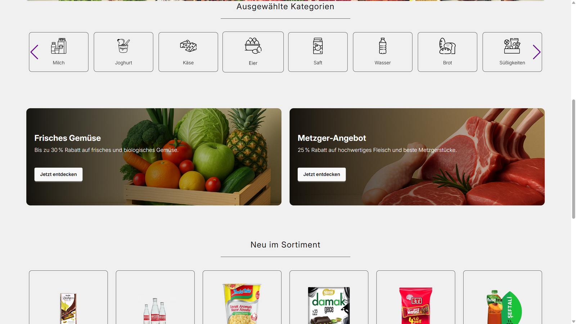Select the Joghurt category icon
576x324 pixels.
click(x=123, y=46)
